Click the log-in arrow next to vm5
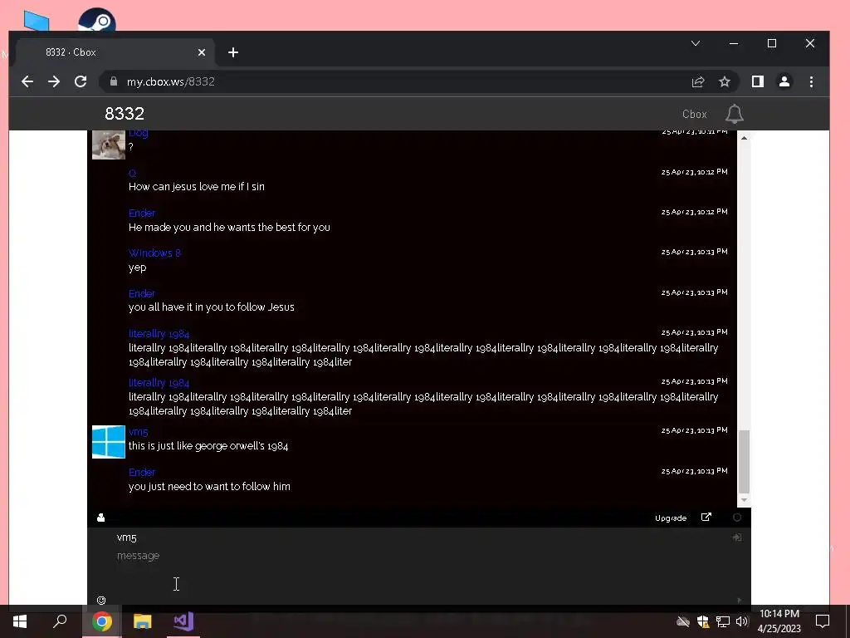 [x=737, y=537]
